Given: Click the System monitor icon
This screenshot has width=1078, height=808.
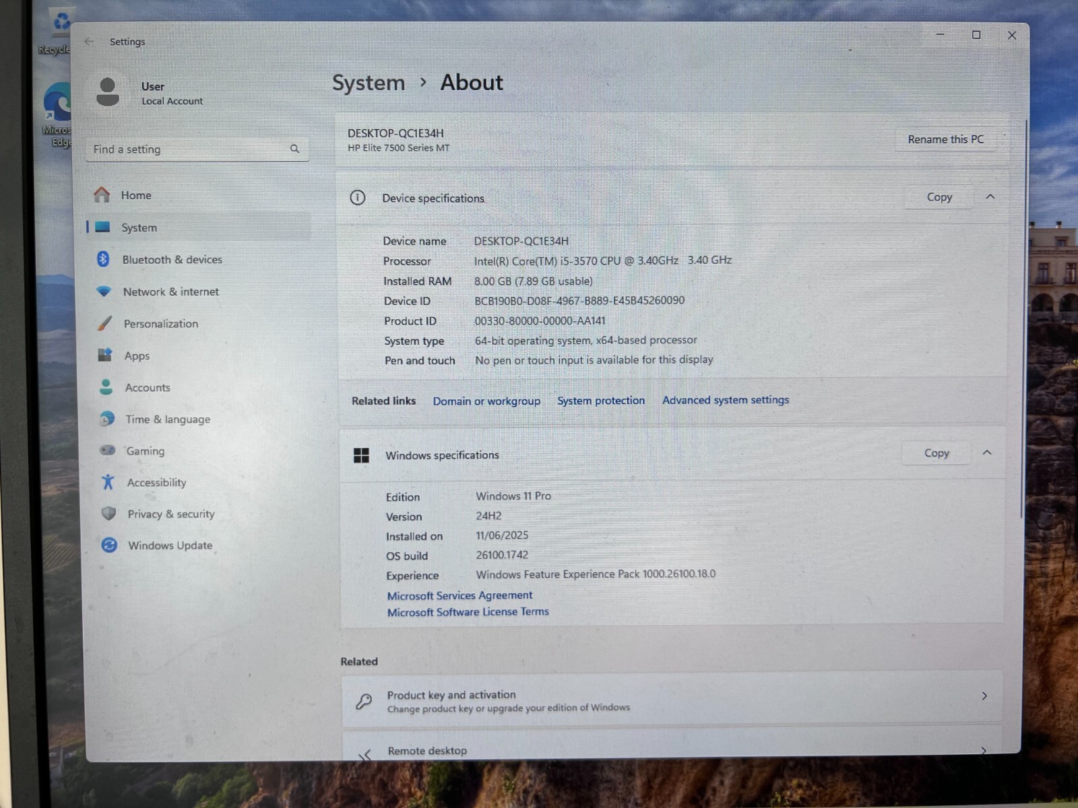Looking at the screenshot, I should tap(102, 228).
